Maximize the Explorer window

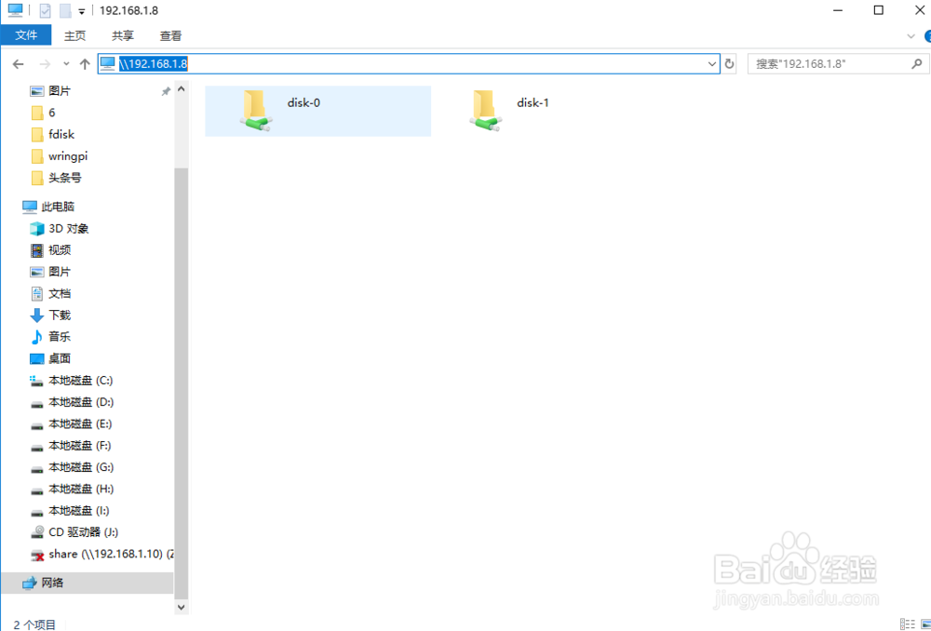click(x=879, y=10)
